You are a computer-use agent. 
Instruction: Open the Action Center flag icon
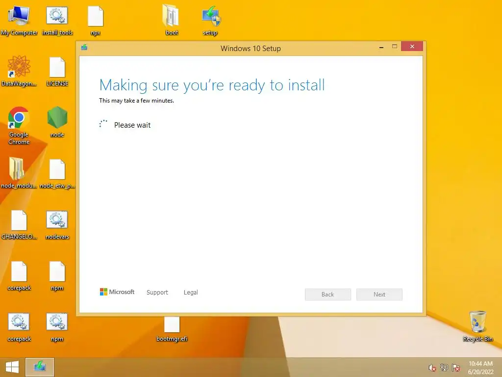tap(456, 368)
